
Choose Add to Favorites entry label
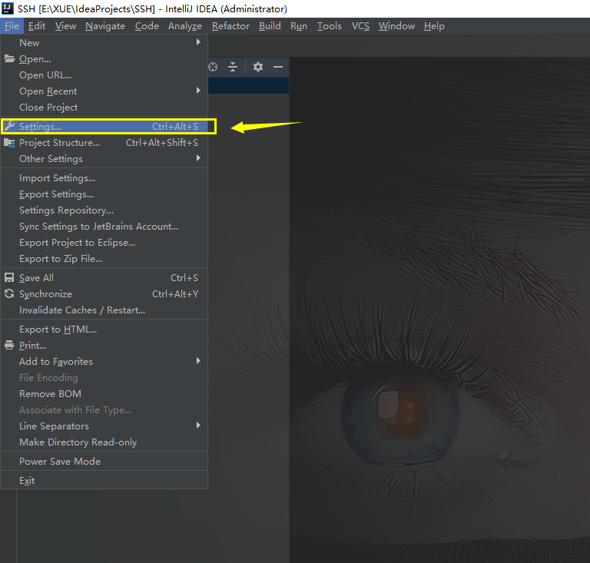point(56,362)
